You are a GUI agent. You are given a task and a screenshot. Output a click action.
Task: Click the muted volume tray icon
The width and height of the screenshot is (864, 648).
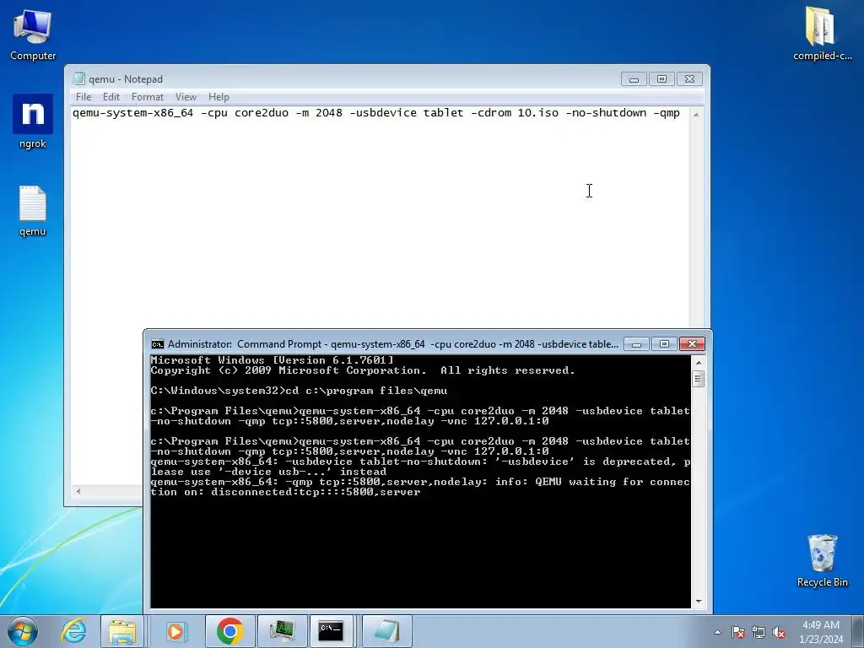(x=779, y=632)
